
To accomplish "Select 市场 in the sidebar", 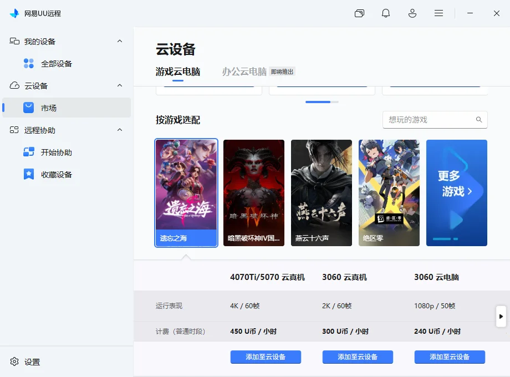I will click(x=67, y=108).
